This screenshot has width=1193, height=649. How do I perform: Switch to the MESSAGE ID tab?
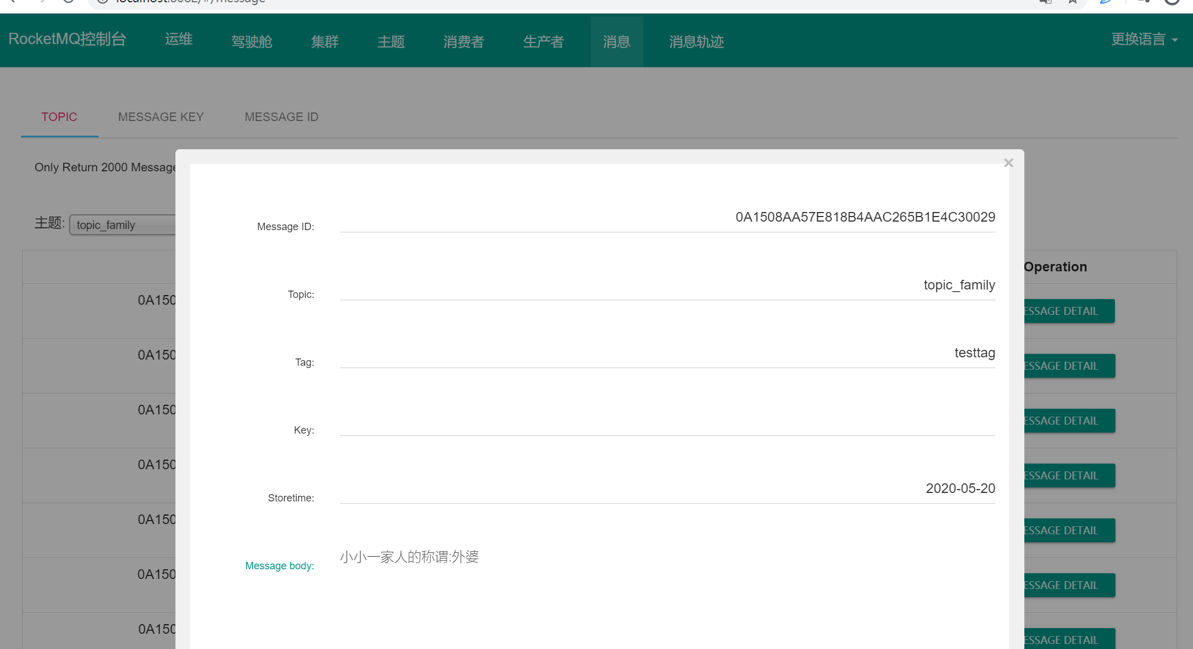click(x=281, y=116)
